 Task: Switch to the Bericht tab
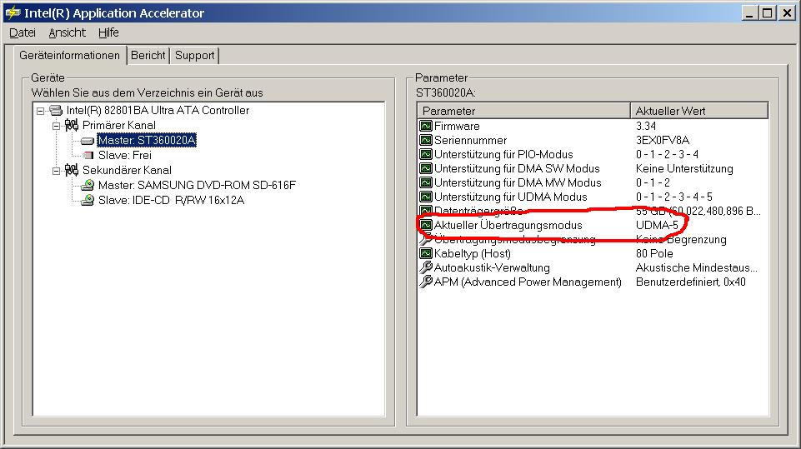tap(148, 55)
